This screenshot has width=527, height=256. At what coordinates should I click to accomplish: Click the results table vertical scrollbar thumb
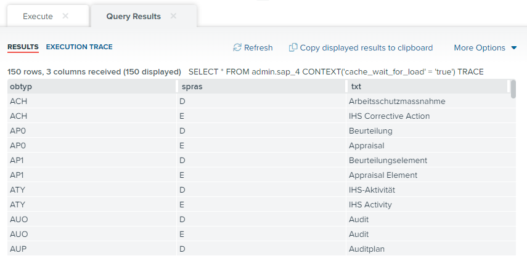click(x=513, y=89)
